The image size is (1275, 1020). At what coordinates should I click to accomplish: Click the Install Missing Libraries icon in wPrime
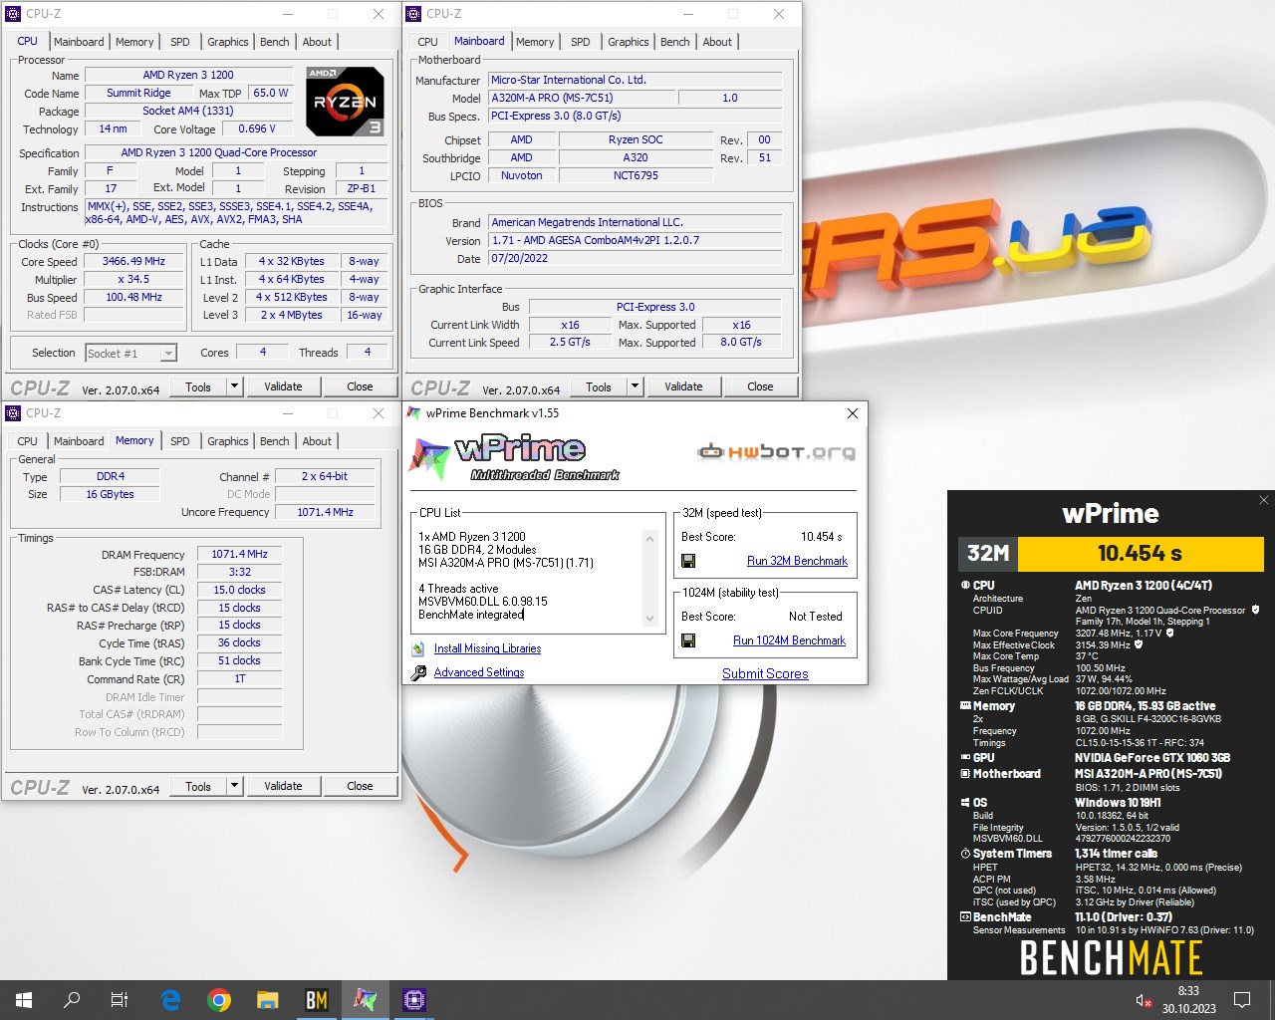(418, 648)
